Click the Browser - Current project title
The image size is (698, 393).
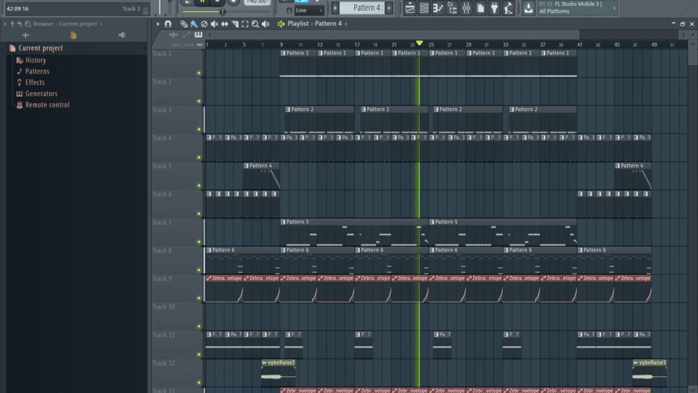tap(65, 23)
